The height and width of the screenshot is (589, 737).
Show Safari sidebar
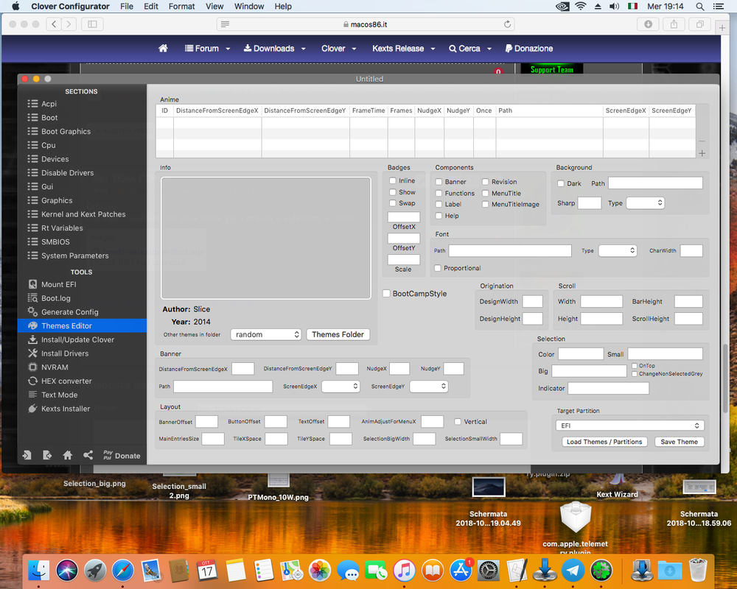pyautogui.click(x=92, y=24)
